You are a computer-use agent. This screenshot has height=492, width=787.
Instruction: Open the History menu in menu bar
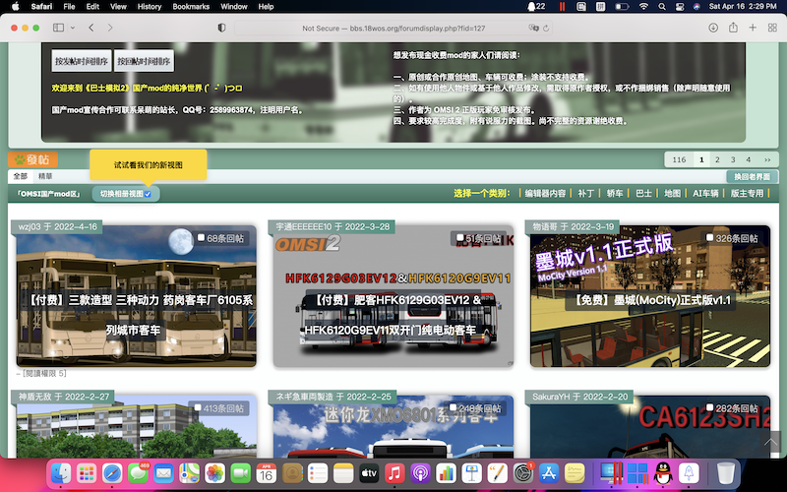point(150,6)
